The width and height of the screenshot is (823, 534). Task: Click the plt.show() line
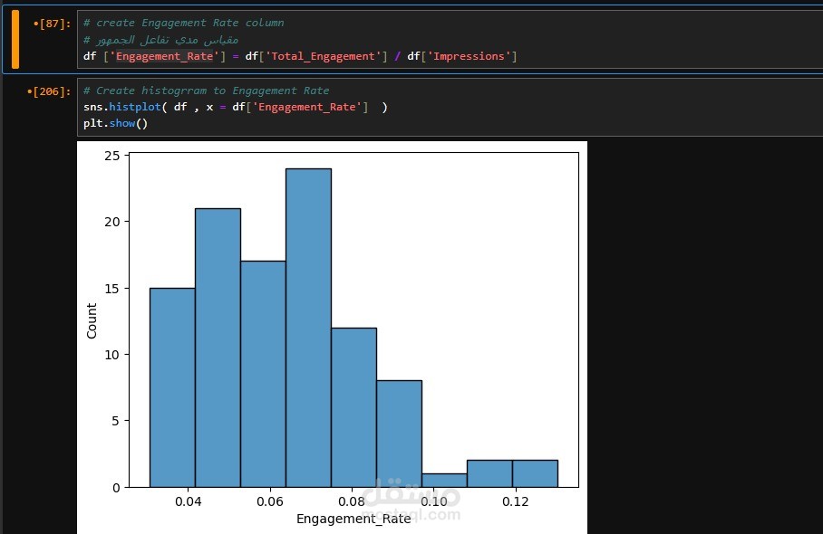[115, 124]
